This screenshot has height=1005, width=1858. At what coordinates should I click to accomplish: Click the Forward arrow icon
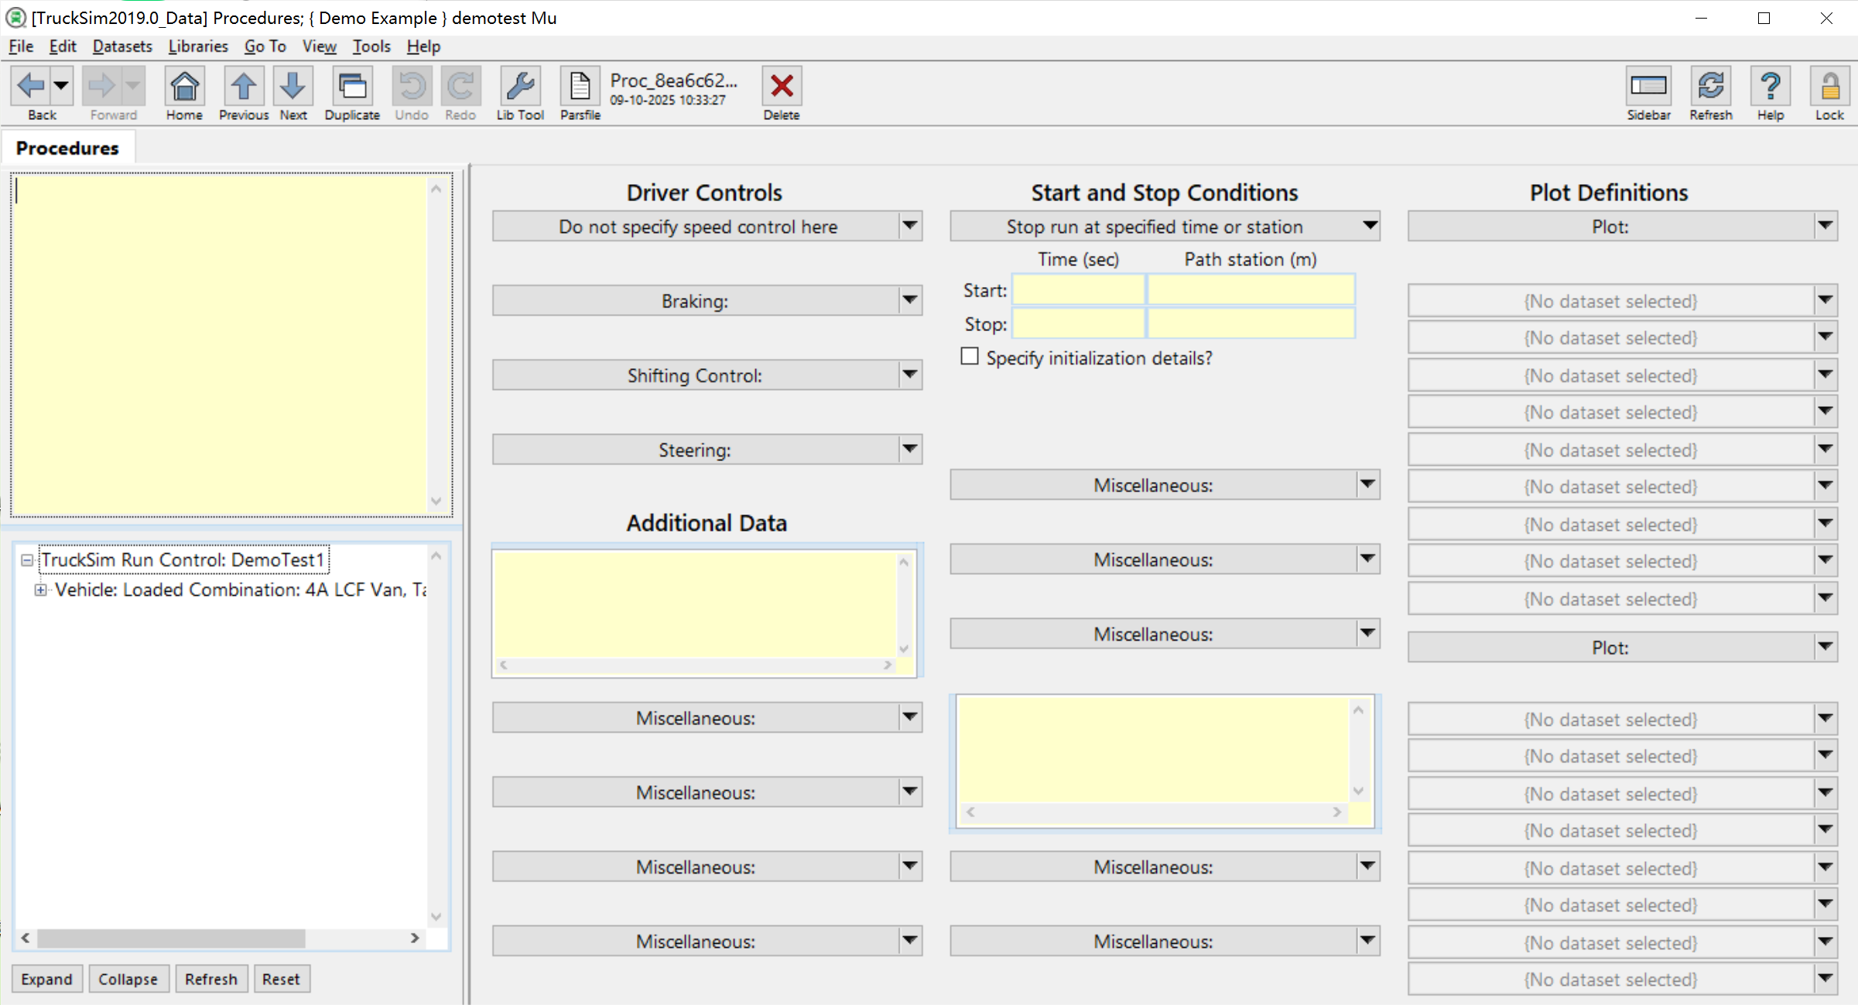click(x=101, y=86)
